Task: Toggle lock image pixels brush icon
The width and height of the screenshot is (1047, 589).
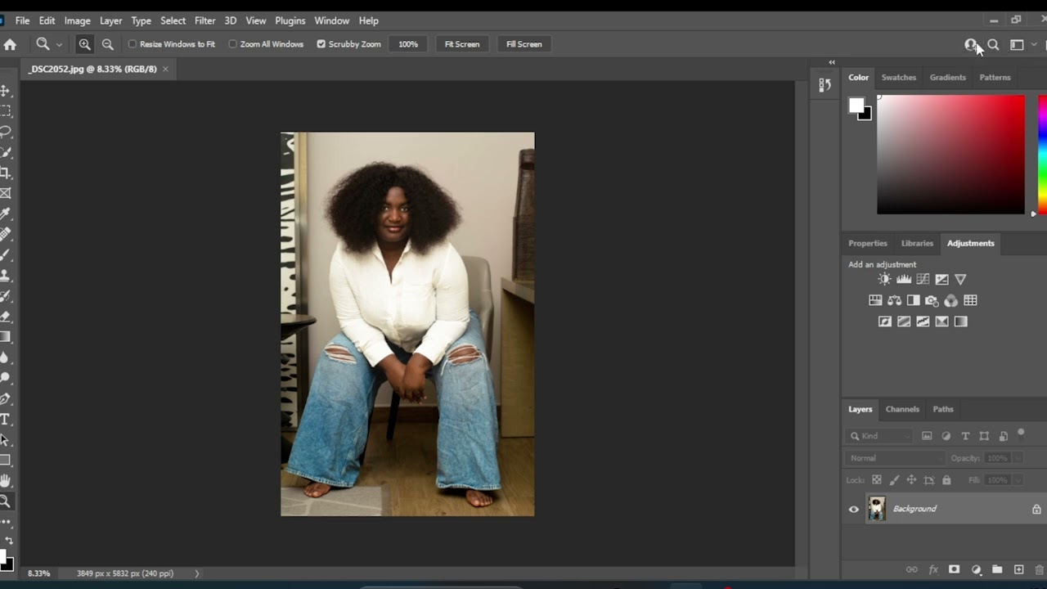Action: click(x=894, y=480)
